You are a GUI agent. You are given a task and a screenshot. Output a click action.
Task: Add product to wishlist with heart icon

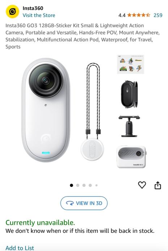click(x=142, y=185)
